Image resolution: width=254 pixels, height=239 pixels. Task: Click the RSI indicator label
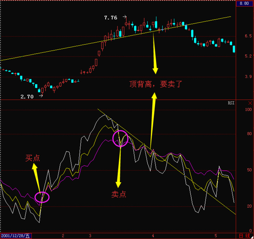point(231,103)
